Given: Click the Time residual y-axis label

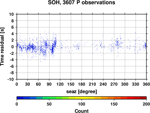Looking at the screenshot, I should coord(2,47).
